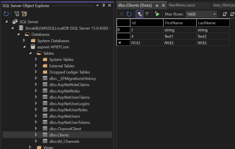The image size is (235, 149).
Task: Click the grid's select-all corner cell
Action: click(x=123, y=23)
